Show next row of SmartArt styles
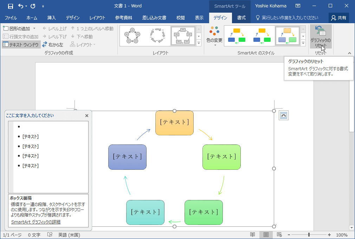 [303, 36]
